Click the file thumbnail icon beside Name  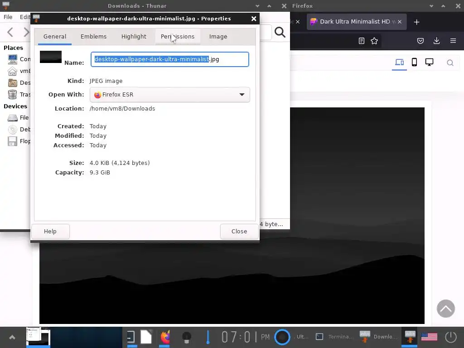point(51,57)
